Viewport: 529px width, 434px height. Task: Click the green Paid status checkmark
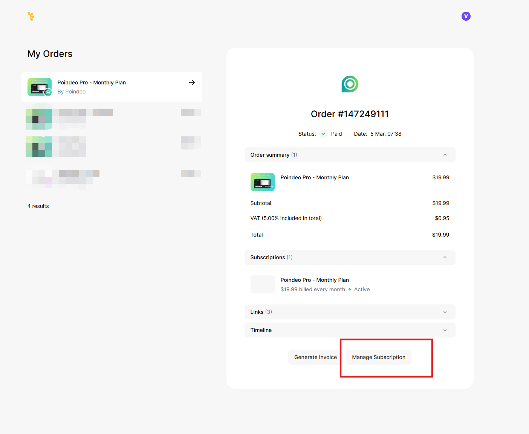click(x=323, y=133)
